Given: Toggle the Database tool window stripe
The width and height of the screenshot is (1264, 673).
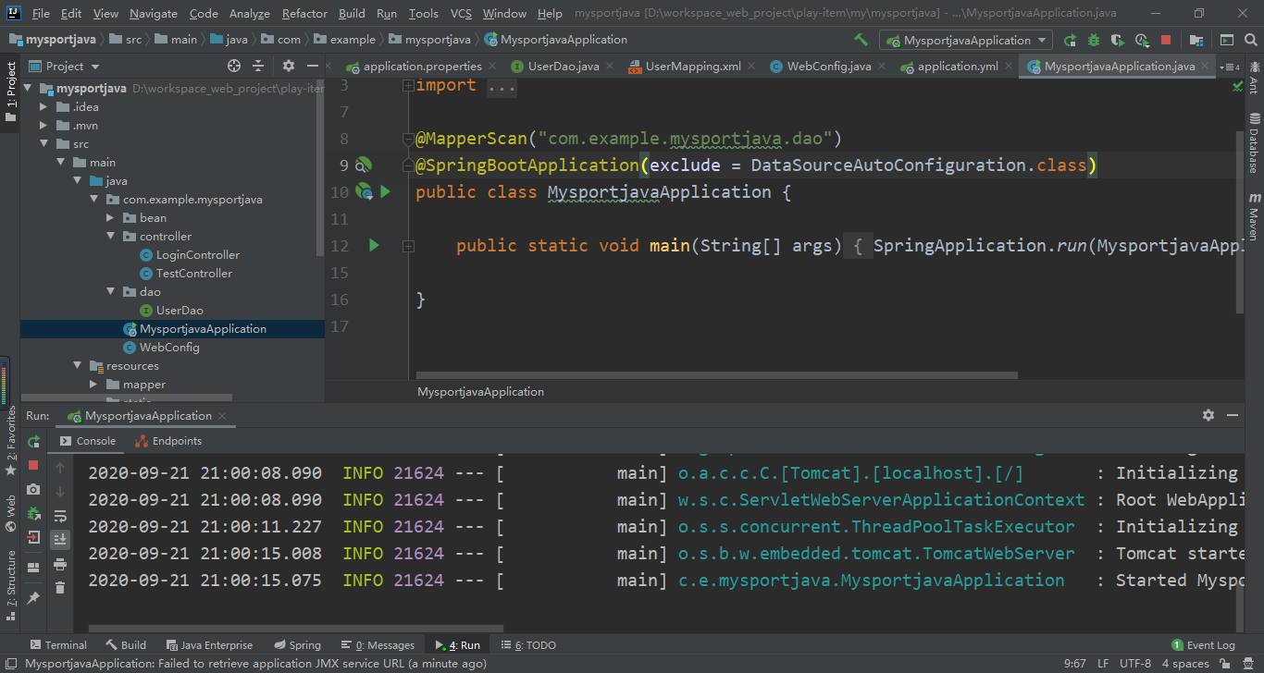Looking at the screenshot, I should click(x=1254, y=142).
